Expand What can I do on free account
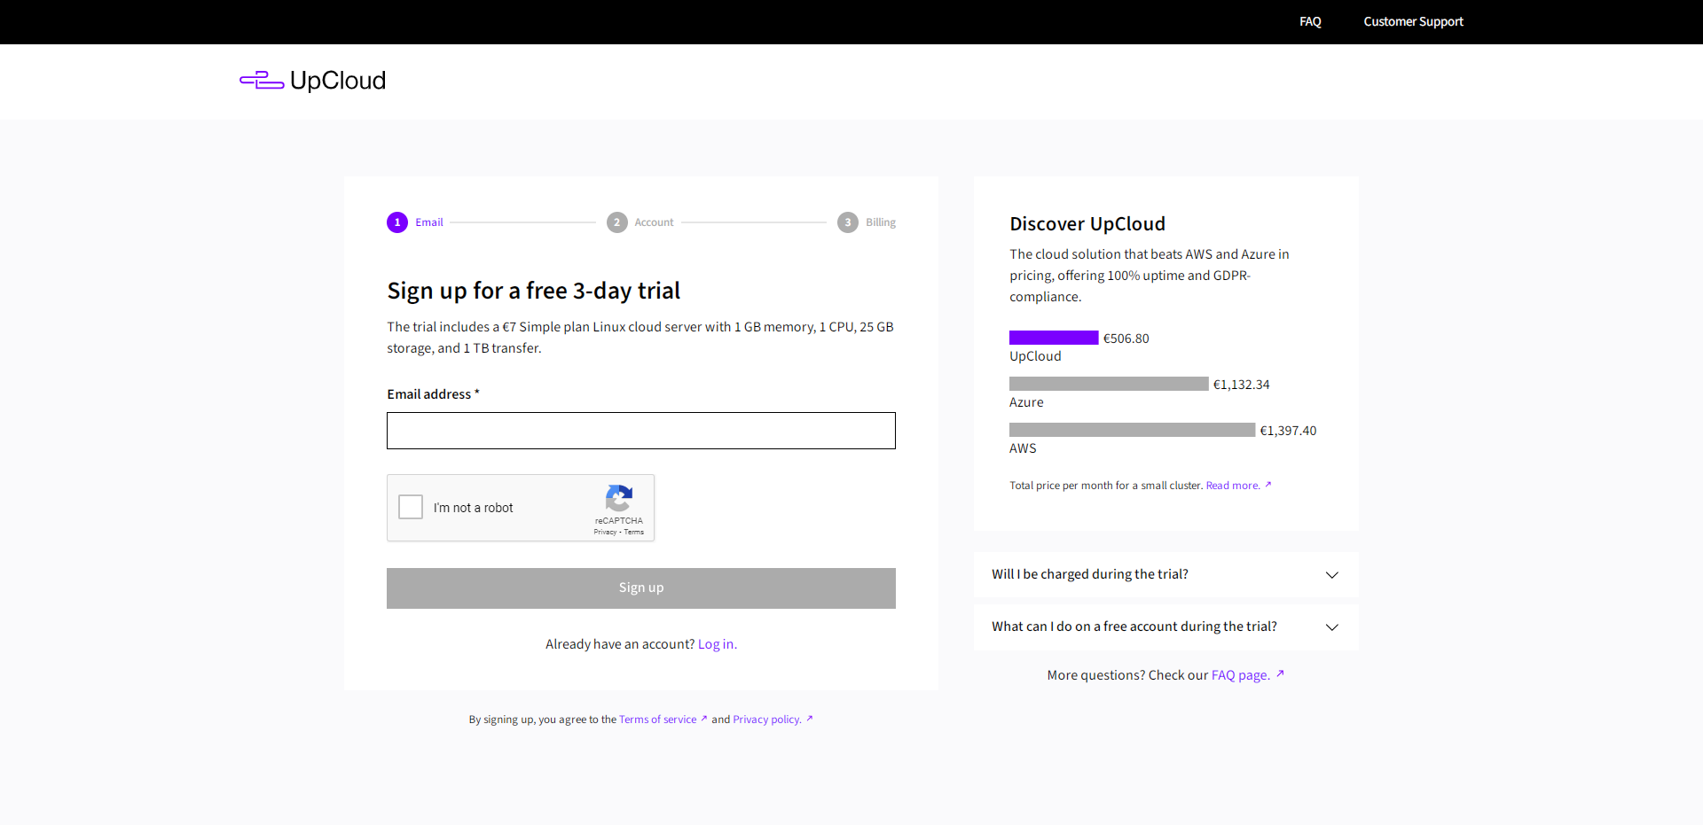The width and height of the screenshot is (1703, 825). tap(1165, 627)
